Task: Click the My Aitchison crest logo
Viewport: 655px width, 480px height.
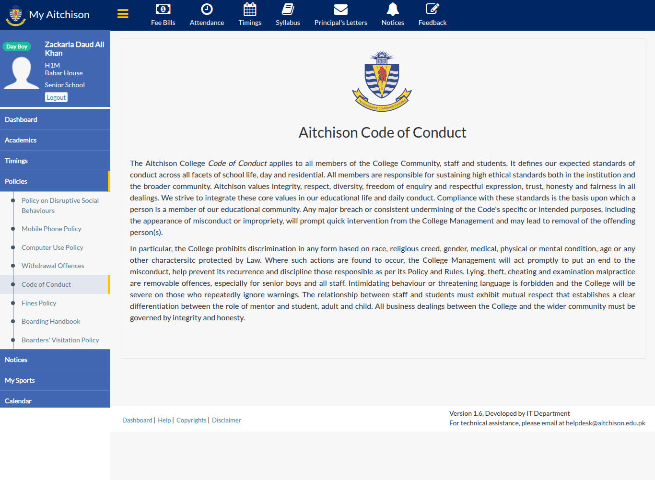Action: 15,15
